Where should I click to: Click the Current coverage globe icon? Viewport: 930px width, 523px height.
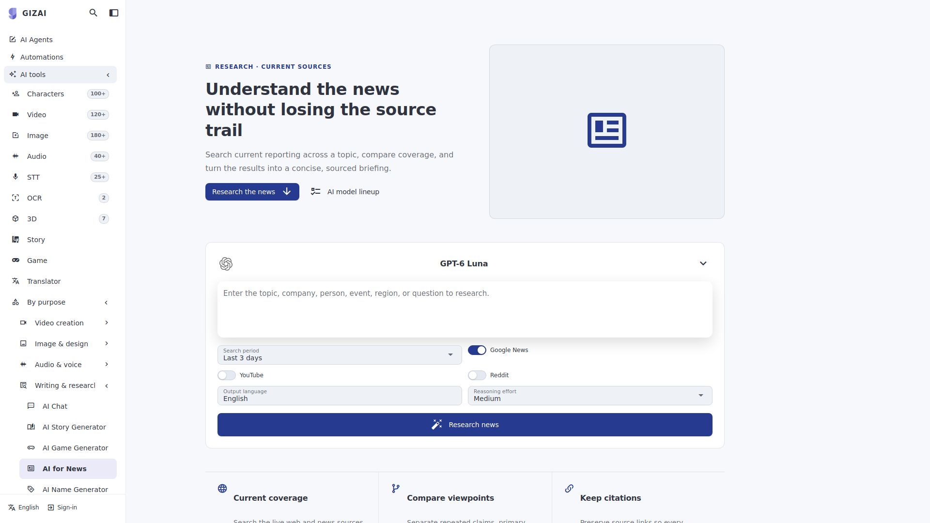(222, 489)
